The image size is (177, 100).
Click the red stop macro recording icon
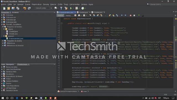[131, 16]
